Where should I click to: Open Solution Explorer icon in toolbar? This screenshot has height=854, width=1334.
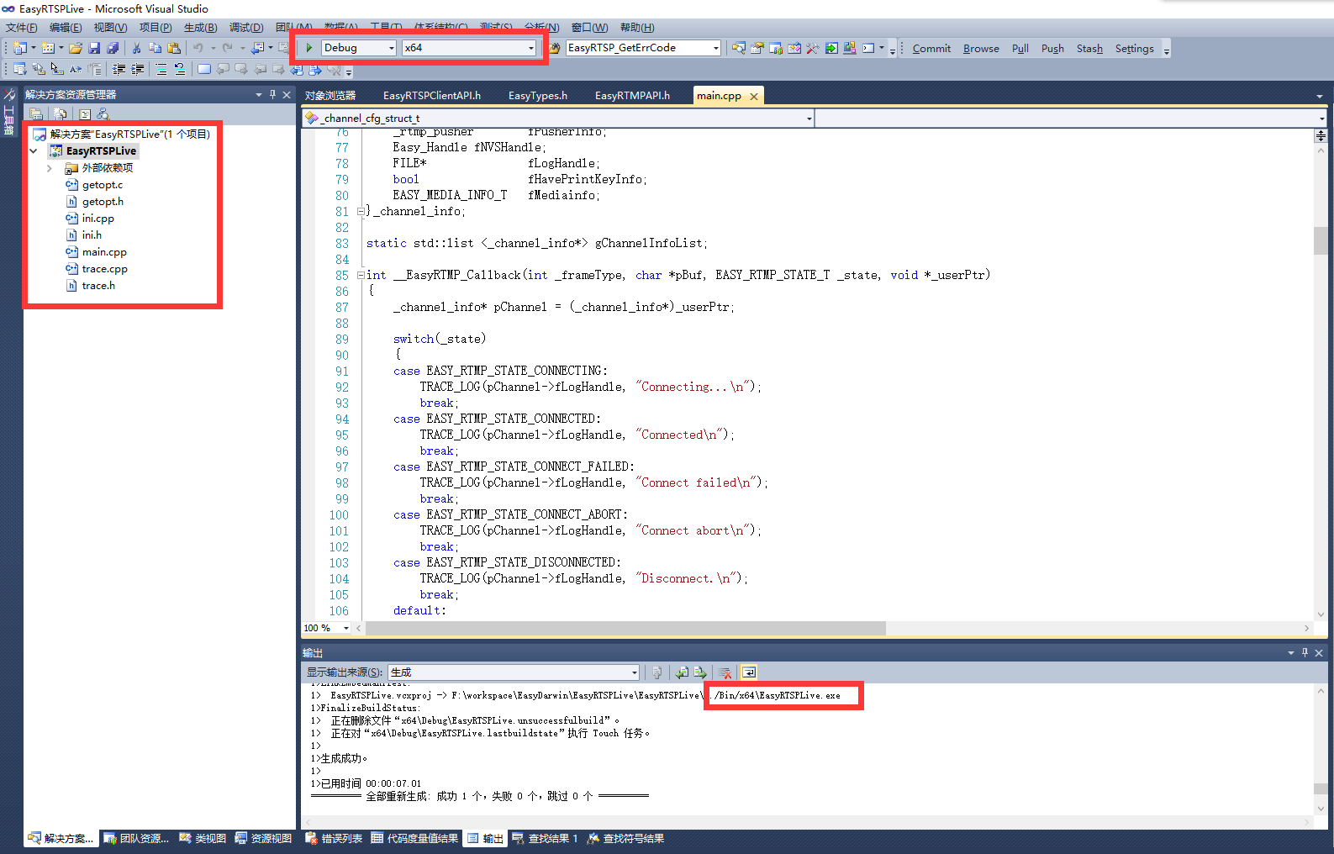tap(738, 48)
